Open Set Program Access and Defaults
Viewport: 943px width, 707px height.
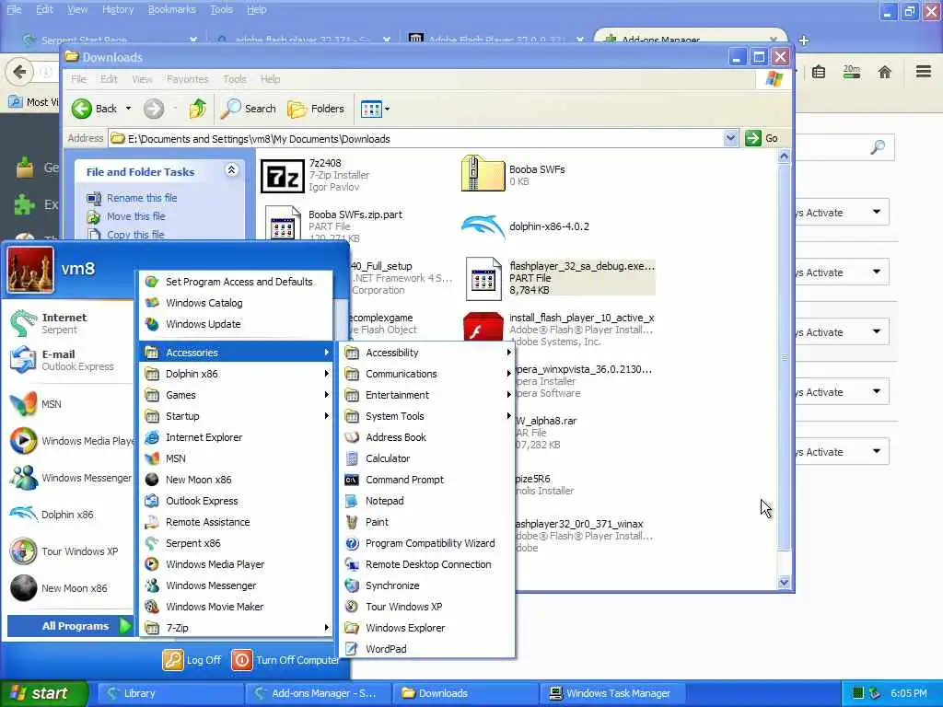[237, 282]
